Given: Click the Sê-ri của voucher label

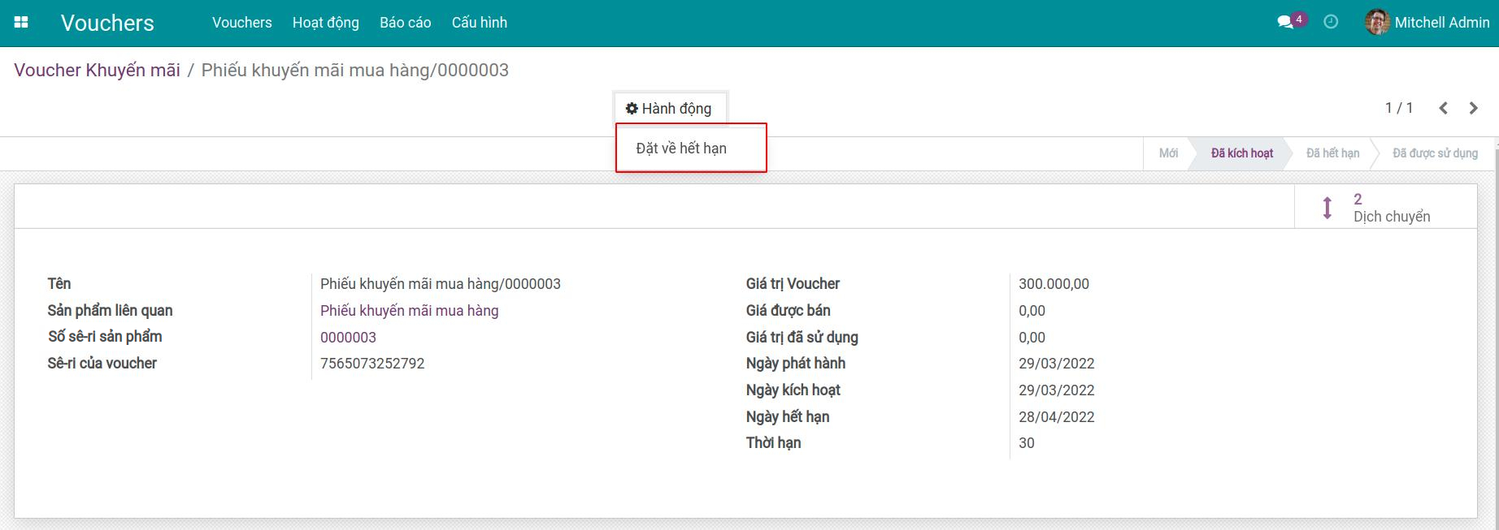Looking at the screenshot, I should 102,364.
